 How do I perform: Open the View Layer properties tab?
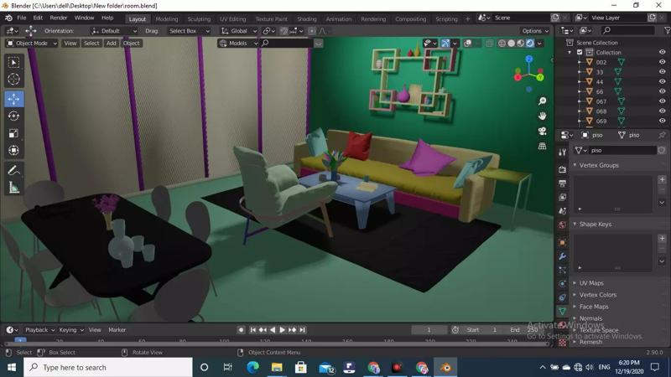point(562,197)
